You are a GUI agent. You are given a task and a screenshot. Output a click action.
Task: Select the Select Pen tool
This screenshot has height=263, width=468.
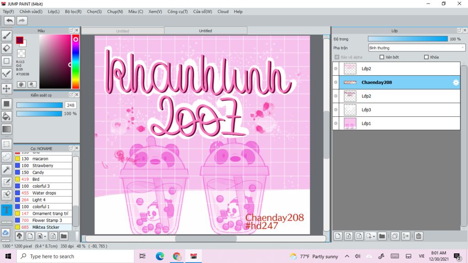[x=6, y=182]
